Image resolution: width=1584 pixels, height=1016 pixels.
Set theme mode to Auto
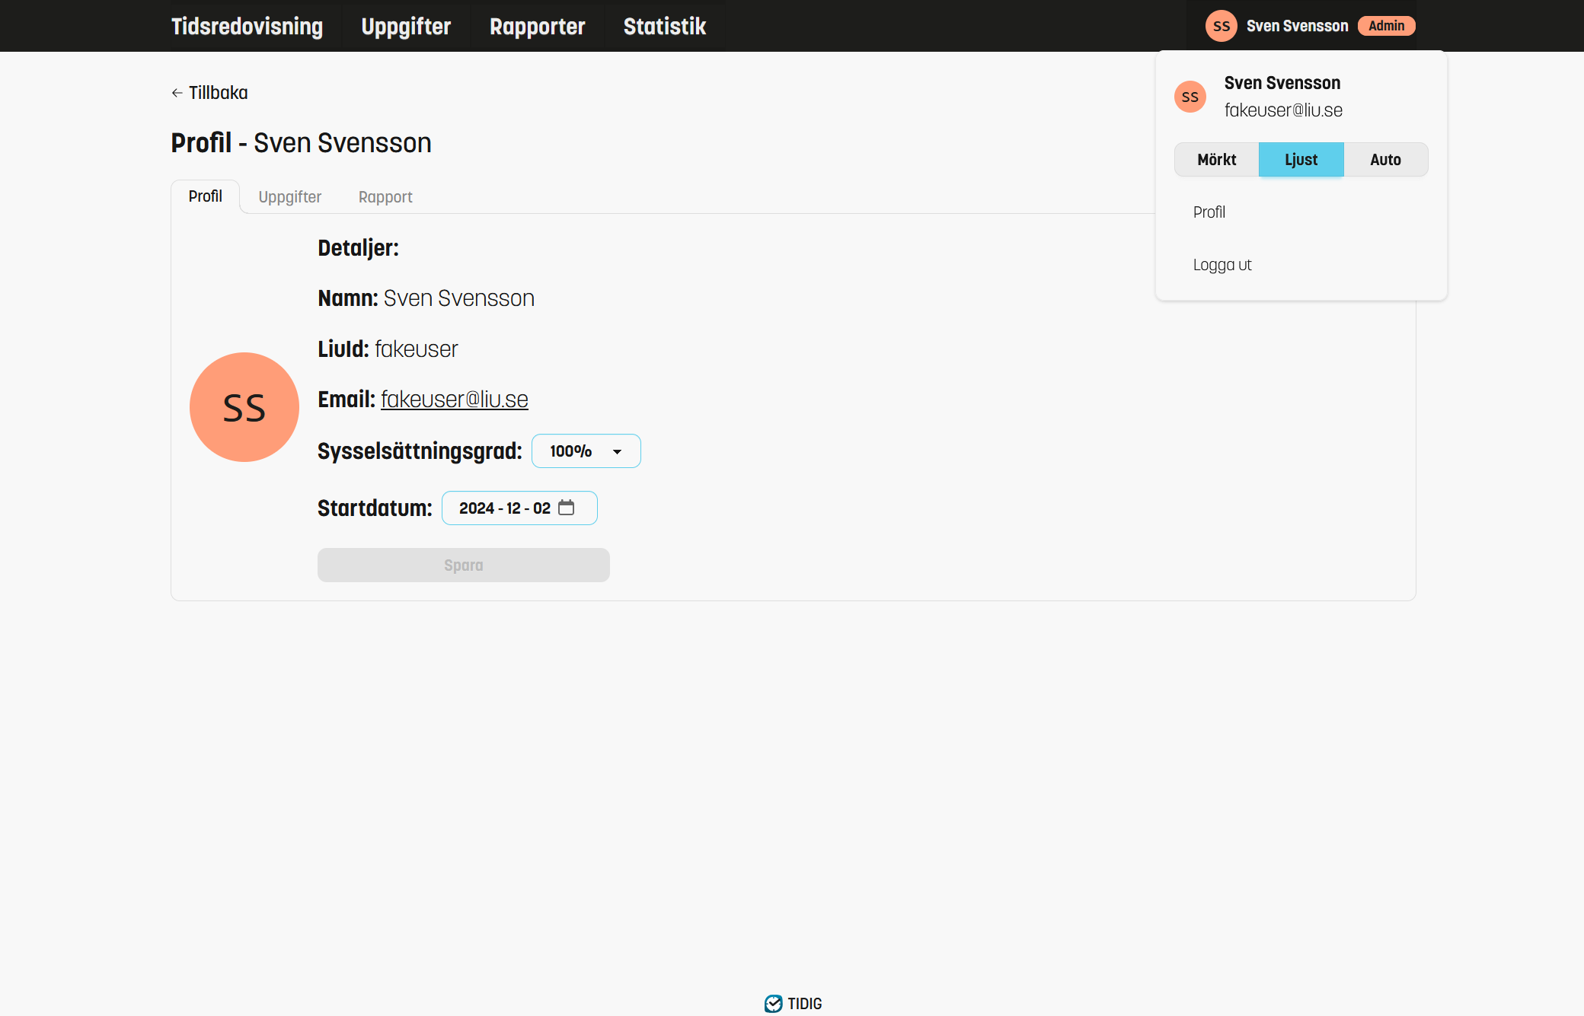(1385, 160)
